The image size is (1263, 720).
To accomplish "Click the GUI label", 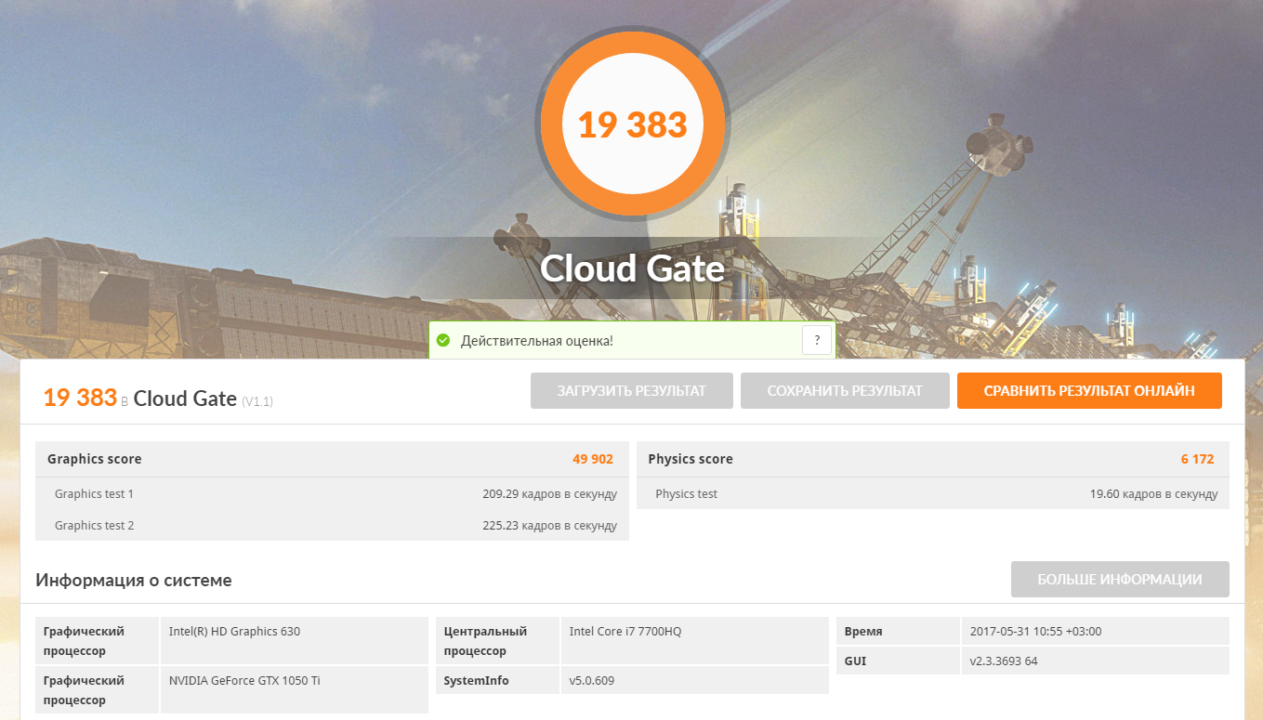I will [x=855, y=661].
